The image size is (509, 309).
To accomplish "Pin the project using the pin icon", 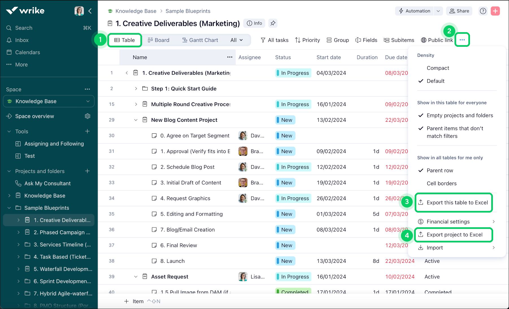I will click(x=273, y=23).
